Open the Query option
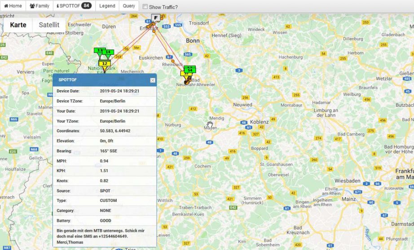Image resolution: width=414 pixels, height=250 pixels. pyautogui.click(x=129, y=6)
